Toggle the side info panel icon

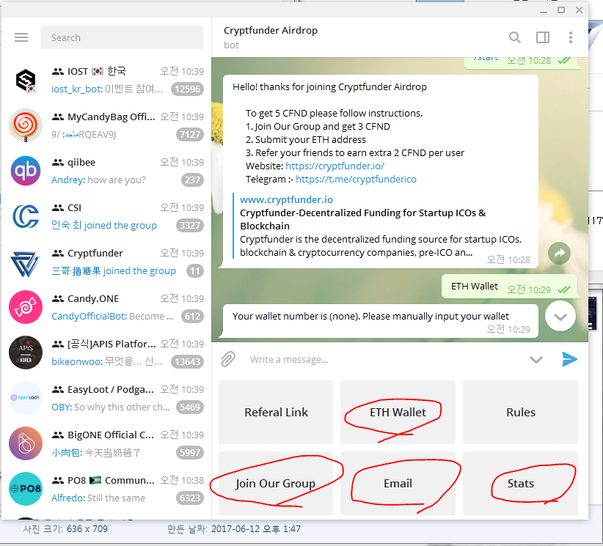tap(543, 37)
